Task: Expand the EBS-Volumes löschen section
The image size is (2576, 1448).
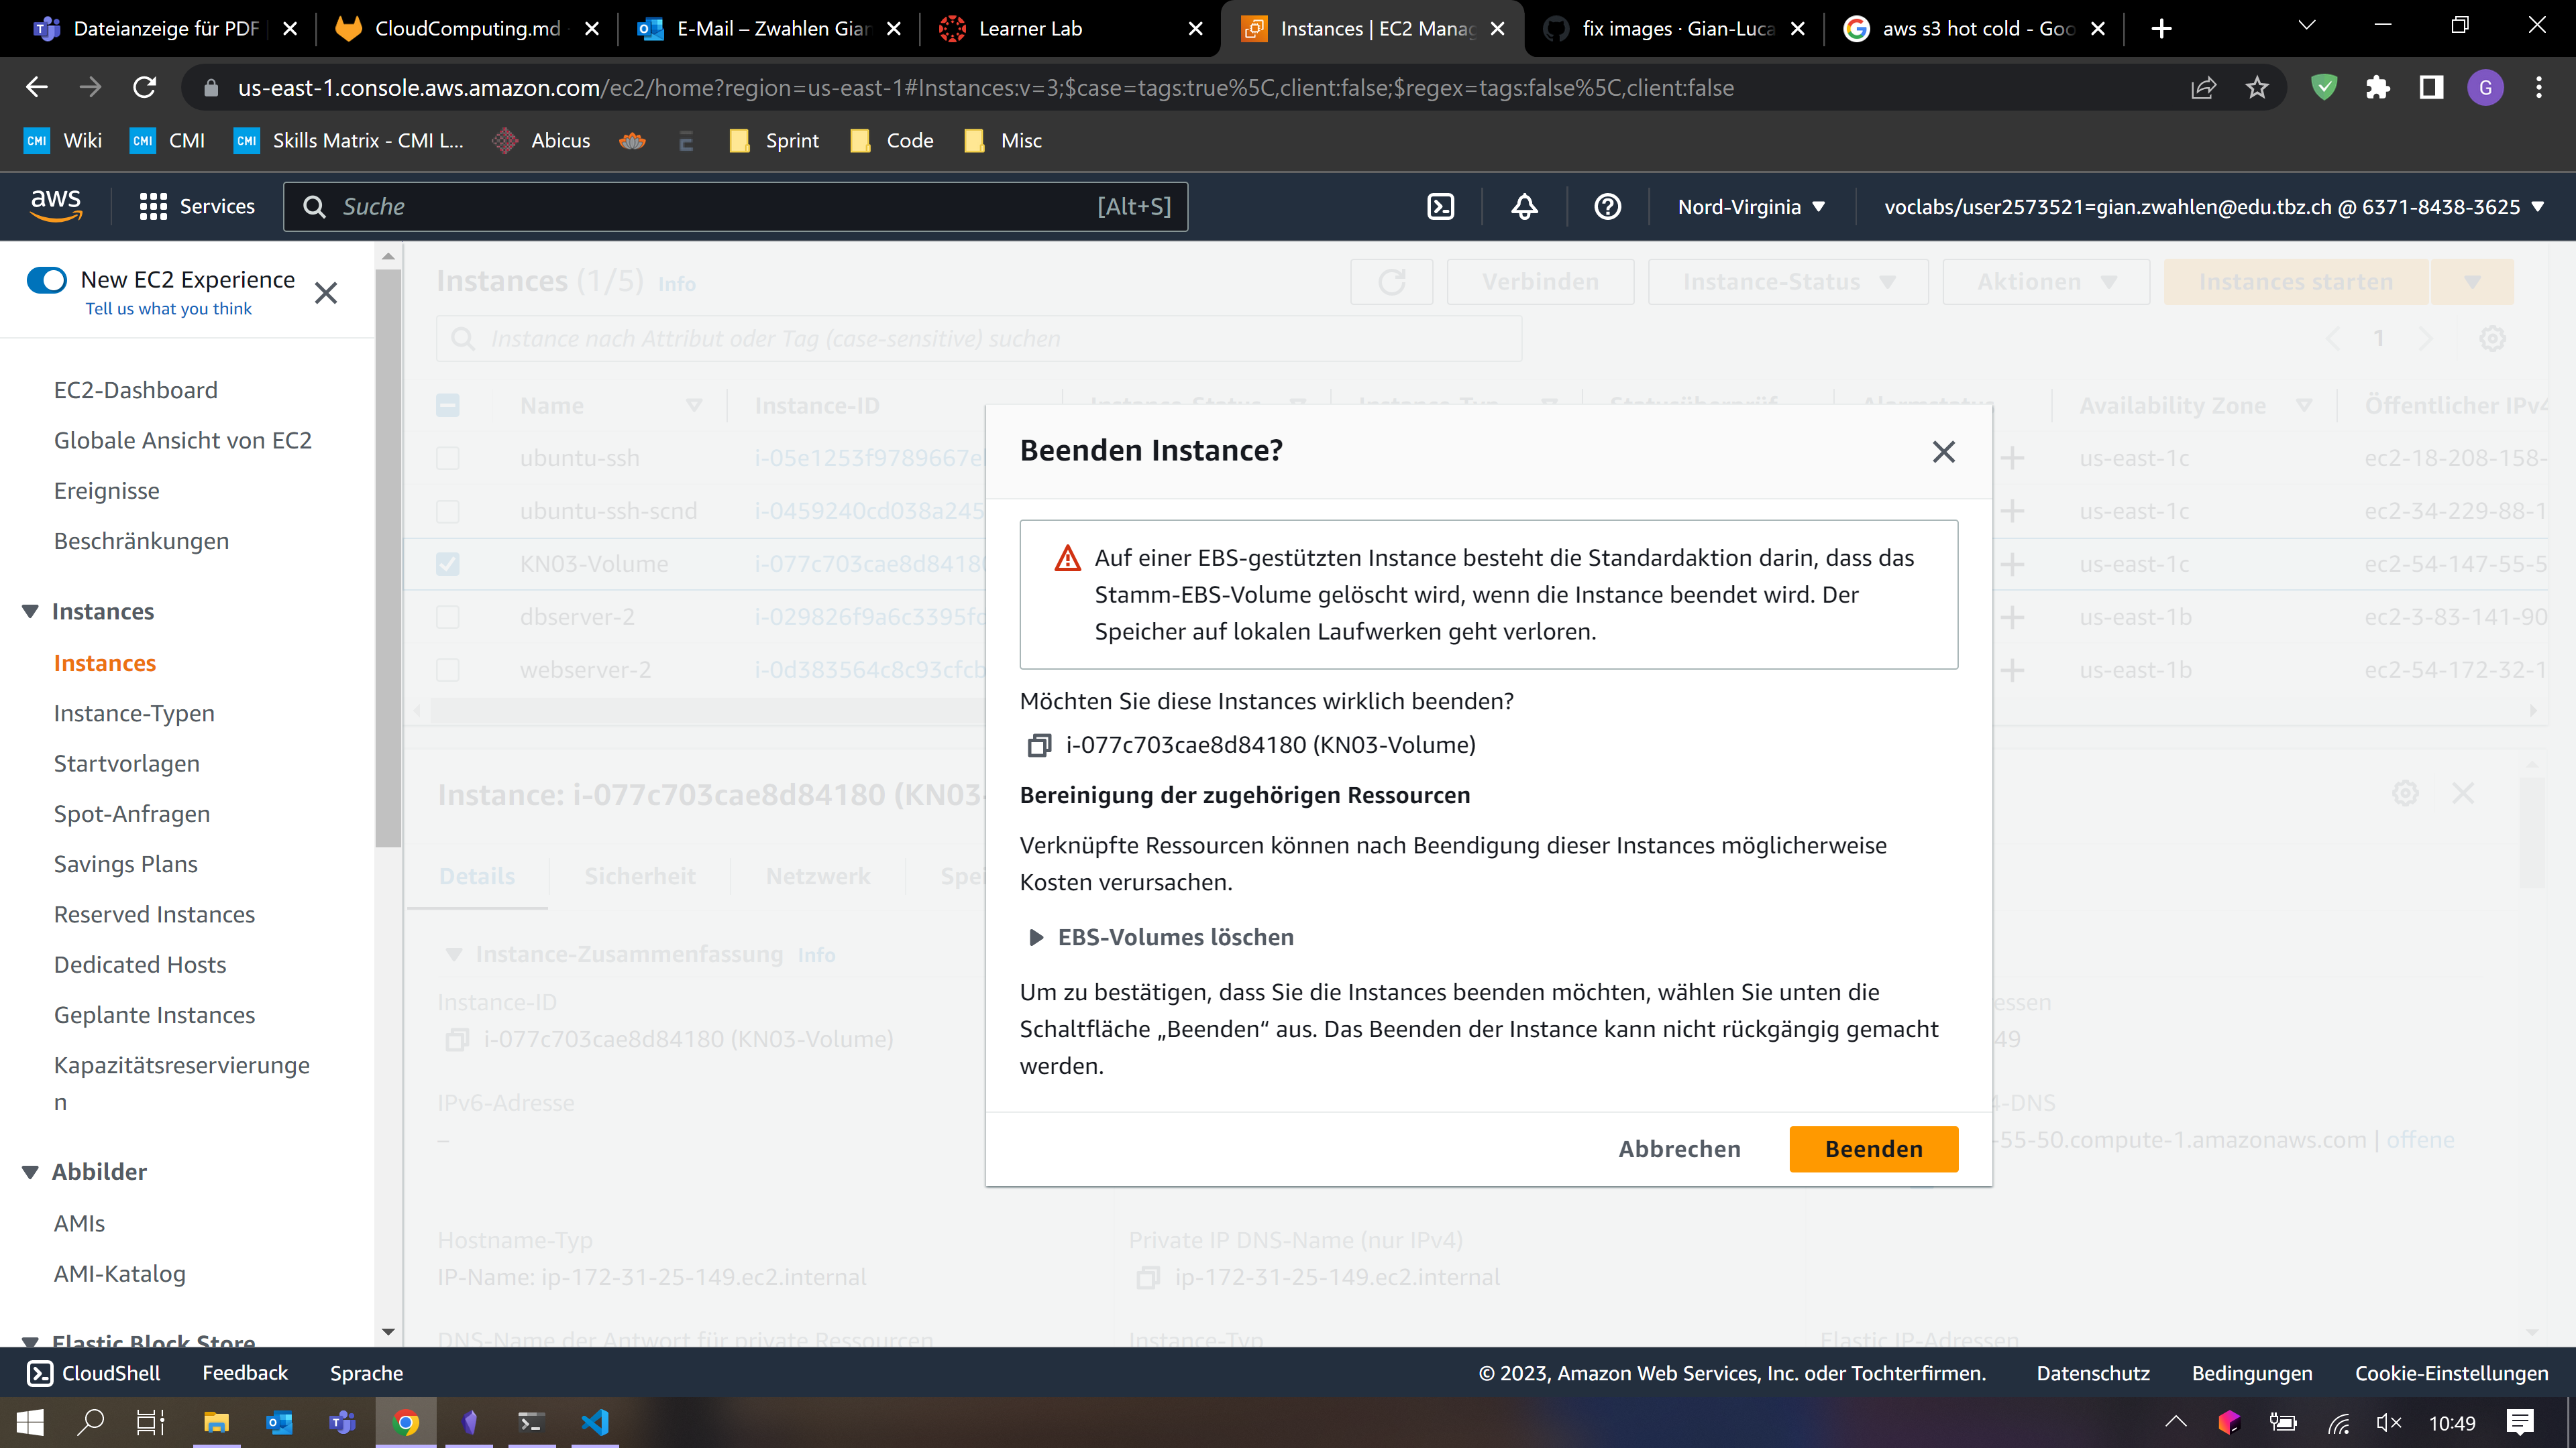Action: (1036, 937)
